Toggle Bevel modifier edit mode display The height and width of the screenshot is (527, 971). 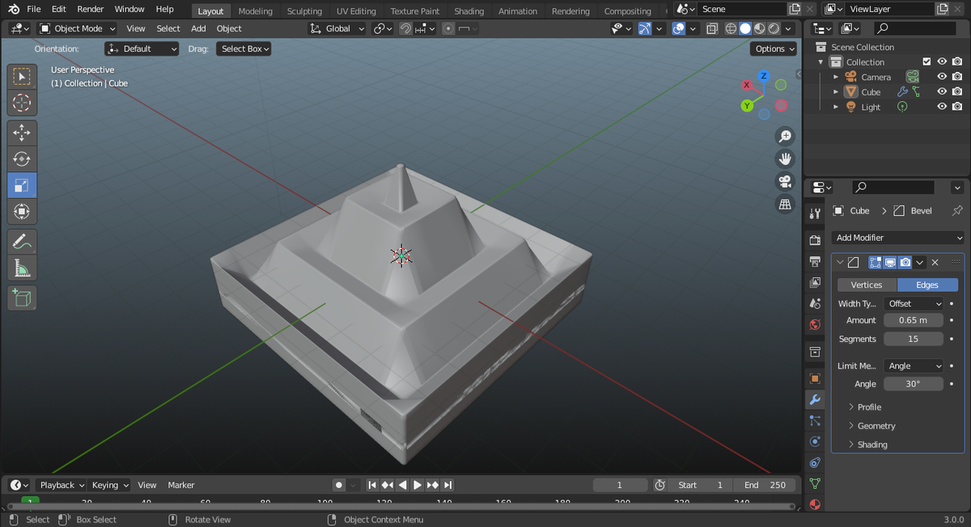coord(875,262)
